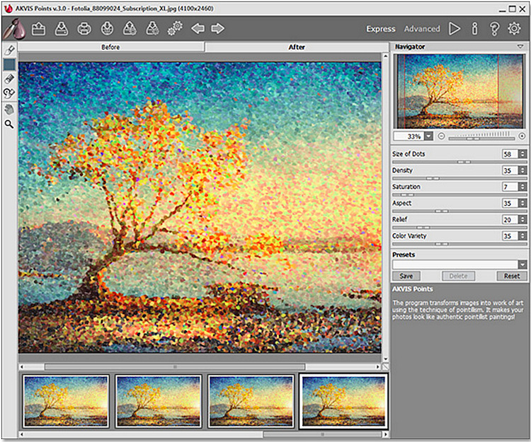The image size is (531, 442).
Task: Expand the Presets dropdown list
Action: (523, 264)
